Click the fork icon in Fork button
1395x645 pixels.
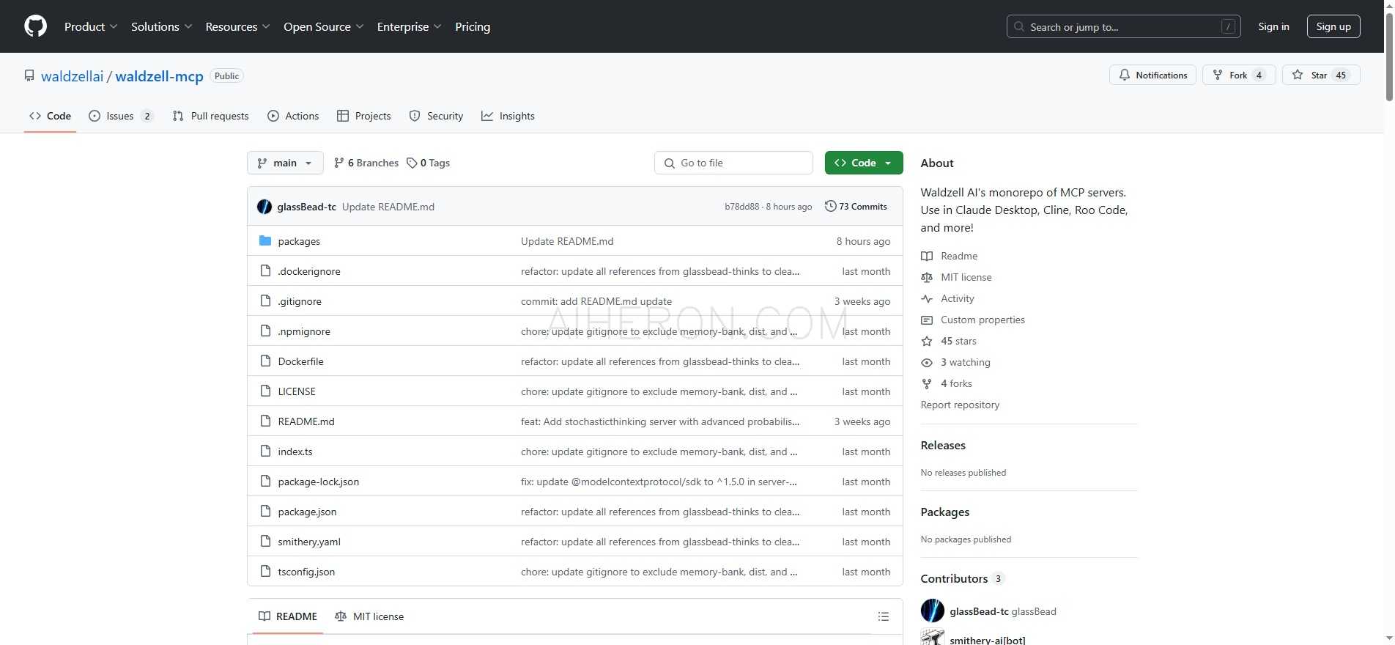click(x=1218, y=75)
